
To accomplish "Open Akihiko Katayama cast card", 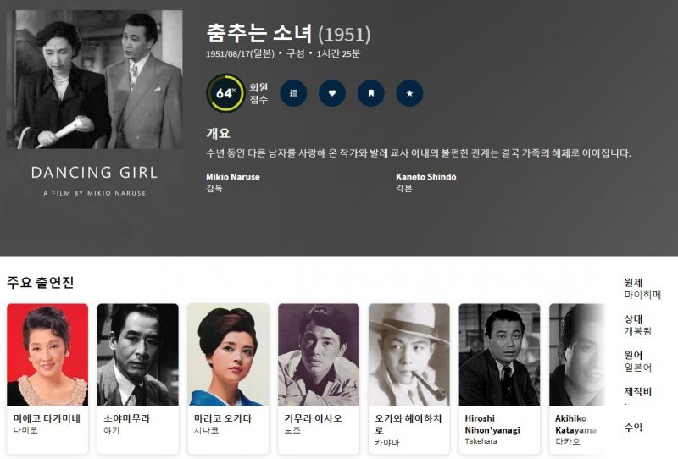I will click(577, 379).
